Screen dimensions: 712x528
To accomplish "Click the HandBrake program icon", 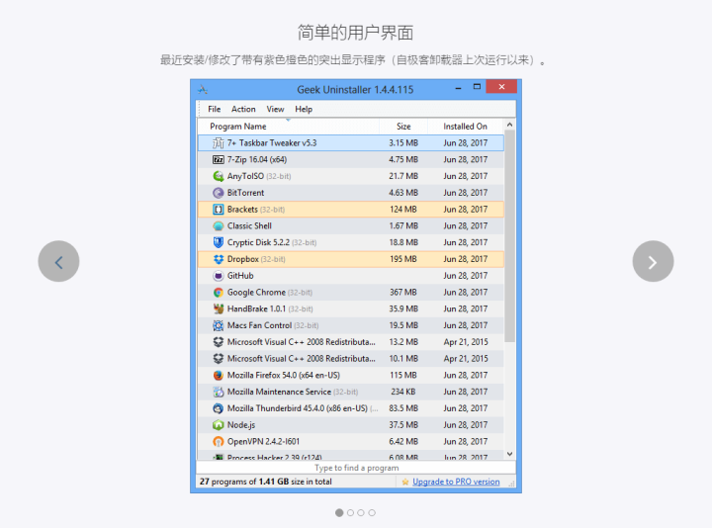I will tap(219, 308).
